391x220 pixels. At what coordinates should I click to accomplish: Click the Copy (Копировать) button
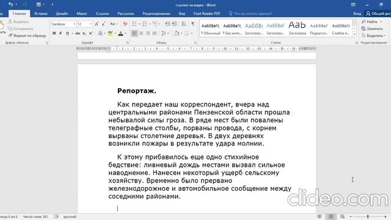point(20,29)
